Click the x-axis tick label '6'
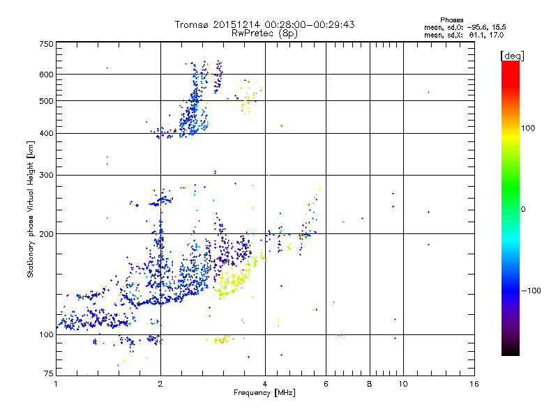The height and width of the screenshot is (418, 558). point(326,384)
